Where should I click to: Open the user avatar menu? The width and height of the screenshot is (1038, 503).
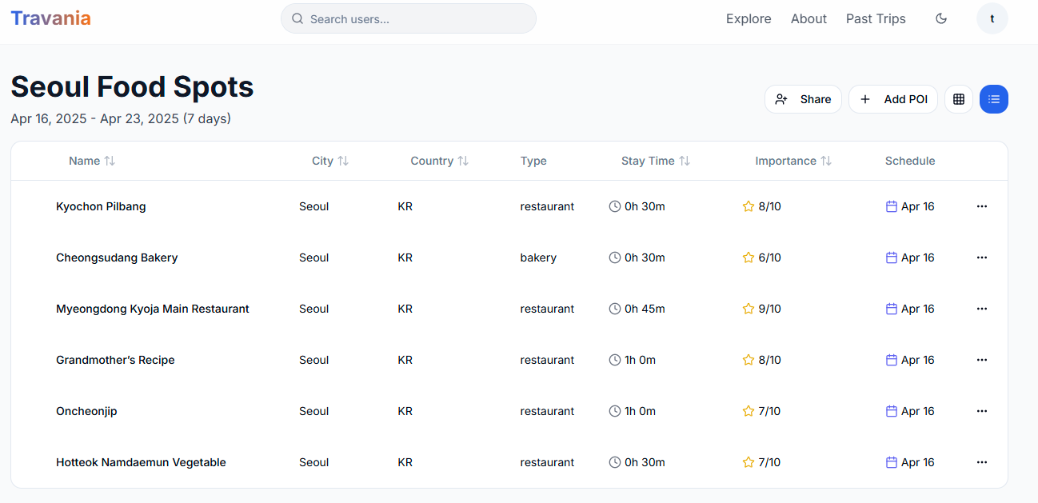(x=992, y=19)
